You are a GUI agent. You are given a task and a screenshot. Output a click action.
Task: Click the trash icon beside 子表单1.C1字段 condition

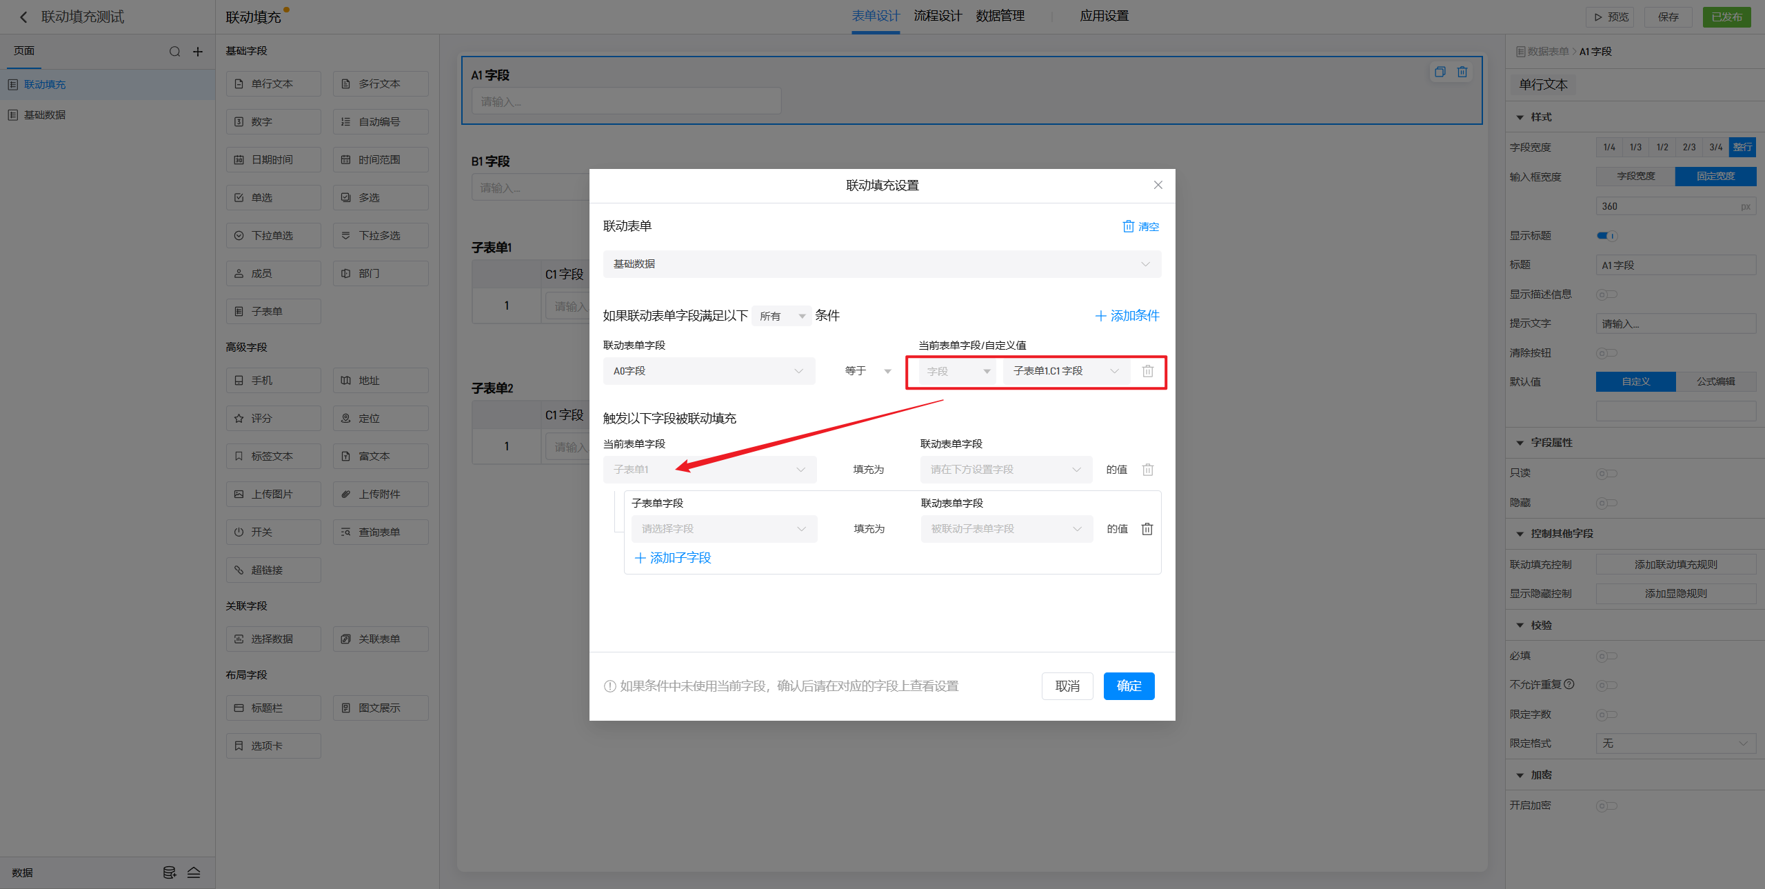coord(1147,371)
